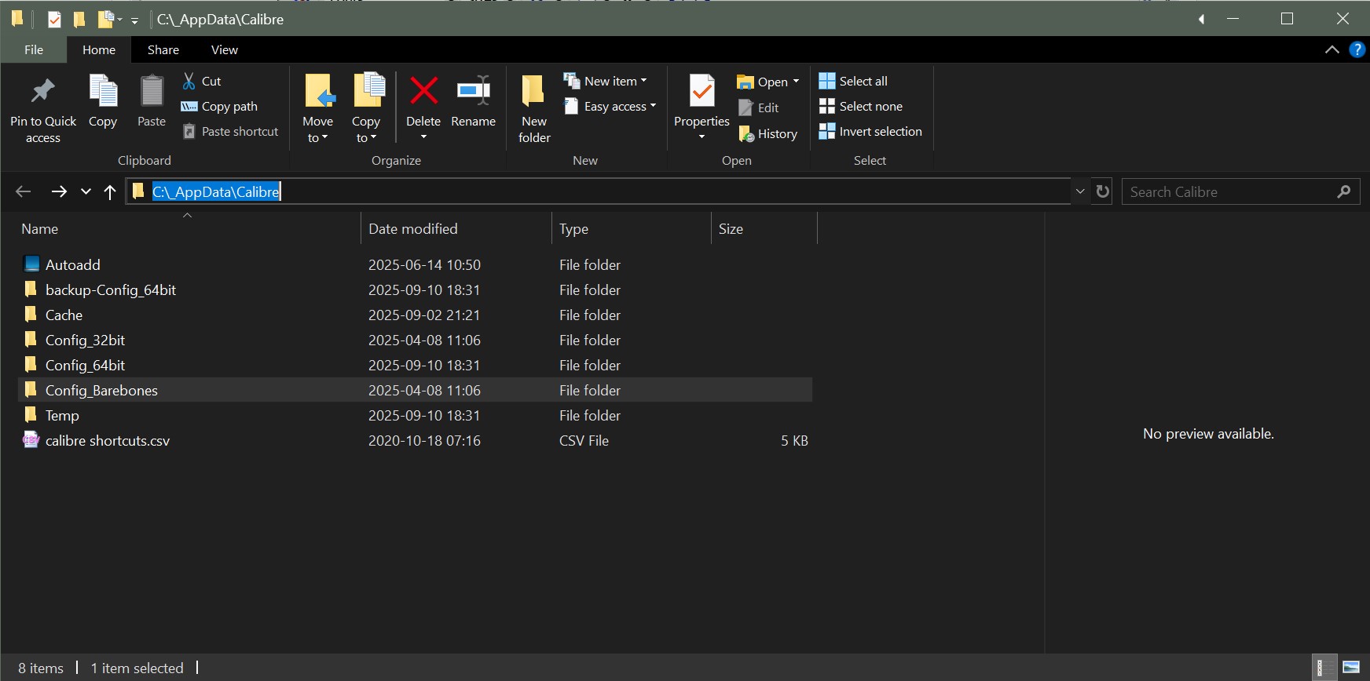Screen dimensions: 1370x681
Task: Delete the selected item with red X
Action: 423,91
